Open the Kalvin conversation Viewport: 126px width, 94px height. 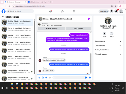click(17, 57)
